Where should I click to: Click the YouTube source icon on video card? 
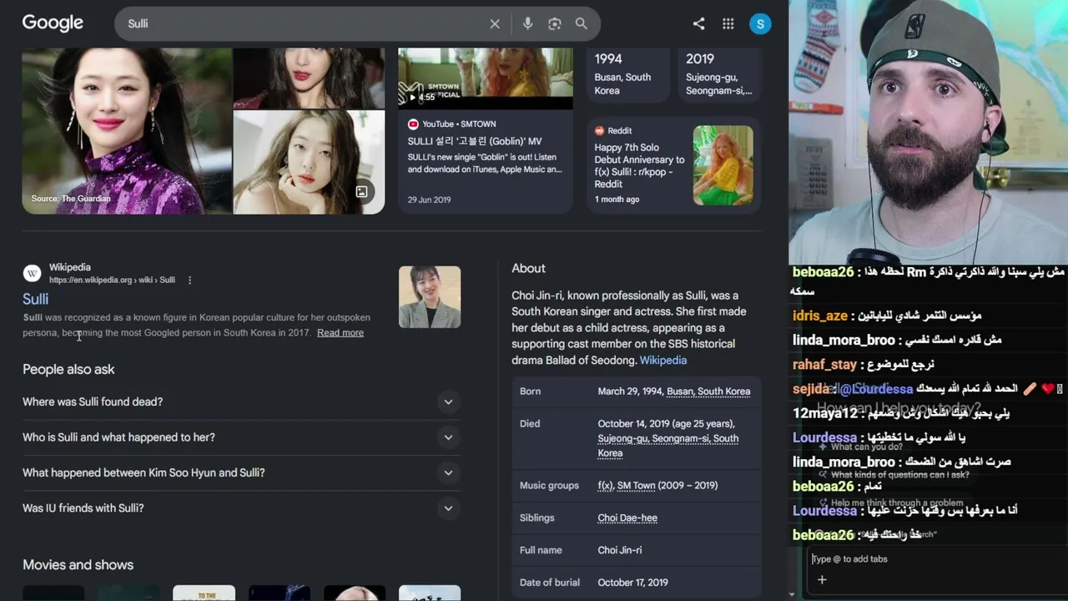pyautogui.click(x=413, y=124)
